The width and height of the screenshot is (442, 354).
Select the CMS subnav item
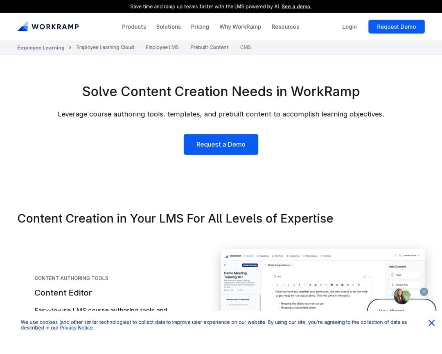coord(245,48)
